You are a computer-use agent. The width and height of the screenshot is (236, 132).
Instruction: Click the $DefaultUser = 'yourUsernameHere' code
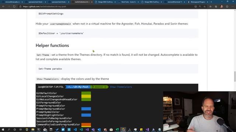tap(61, 33)
